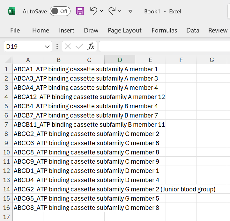The width and height of the screenshot is (230, 221).
Task: Click the Save floppy disk icon
Action: pos(80,11)
